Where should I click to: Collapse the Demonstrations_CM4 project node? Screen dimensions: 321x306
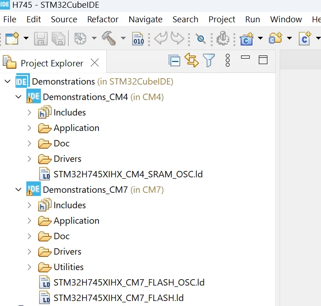[x=19, y=97]
